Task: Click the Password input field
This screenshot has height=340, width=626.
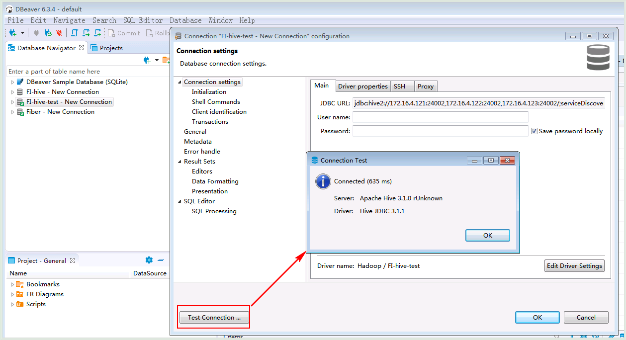Action: pyautogui.click(x=440, y=131)
